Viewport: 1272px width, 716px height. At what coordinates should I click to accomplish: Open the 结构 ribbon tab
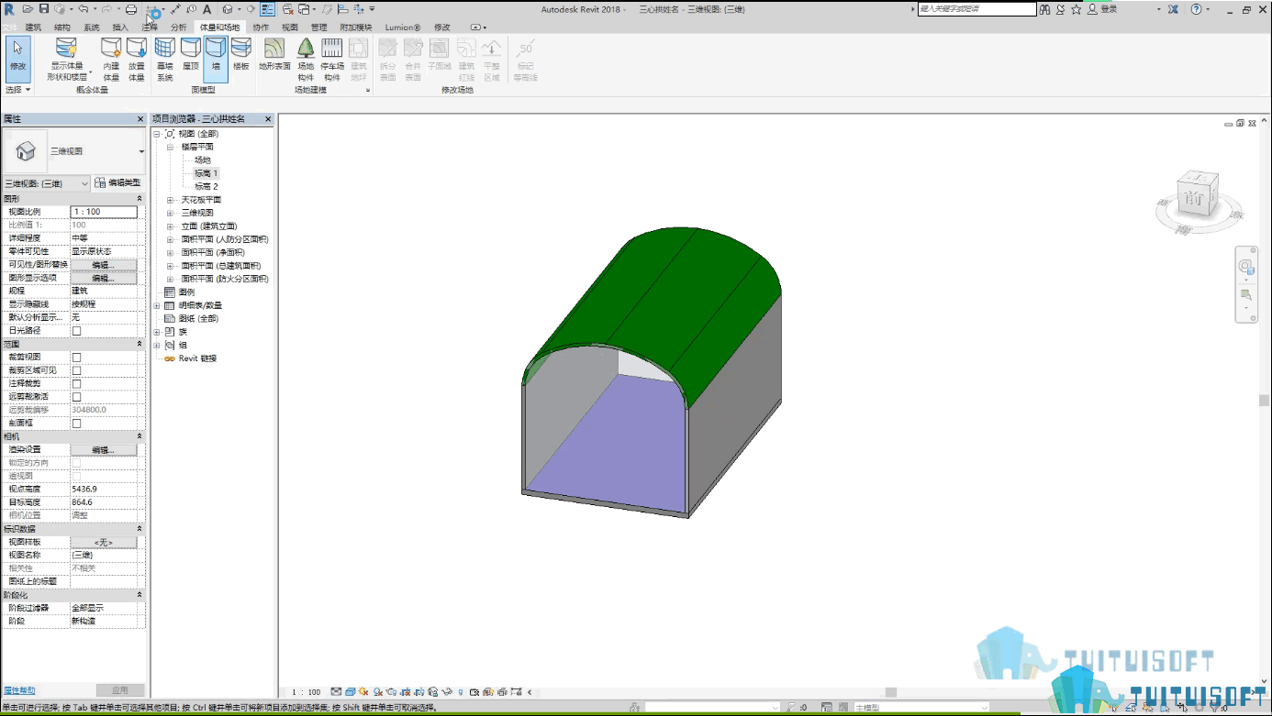pos(62,28)
